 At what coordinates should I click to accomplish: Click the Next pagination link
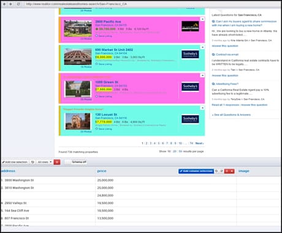199,143
